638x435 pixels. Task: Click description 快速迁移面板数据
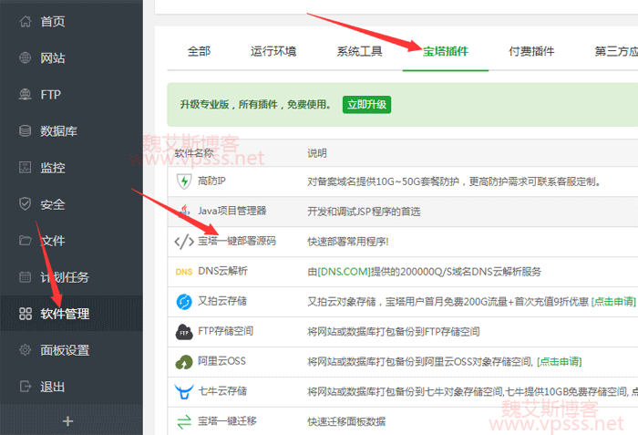pos(346,421)
